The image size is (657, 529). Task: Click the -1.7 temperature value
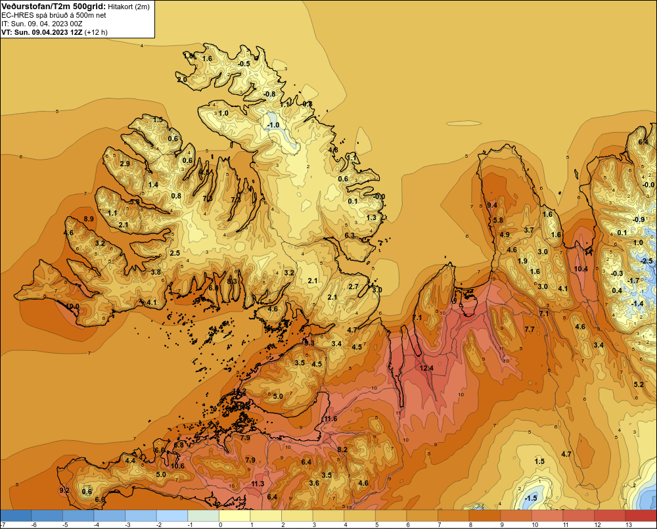633,281
